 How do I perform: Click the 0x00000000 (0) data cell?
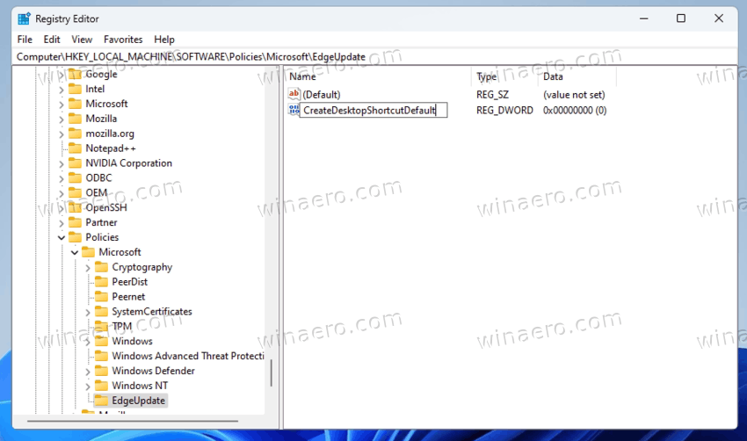(x=575, y=110)
